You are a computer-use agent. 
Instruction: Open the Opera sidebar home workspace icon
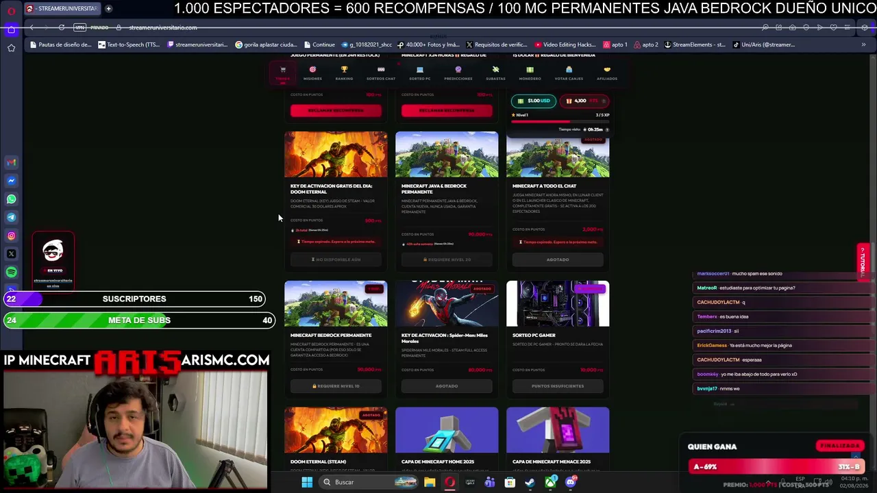point(11,29)
